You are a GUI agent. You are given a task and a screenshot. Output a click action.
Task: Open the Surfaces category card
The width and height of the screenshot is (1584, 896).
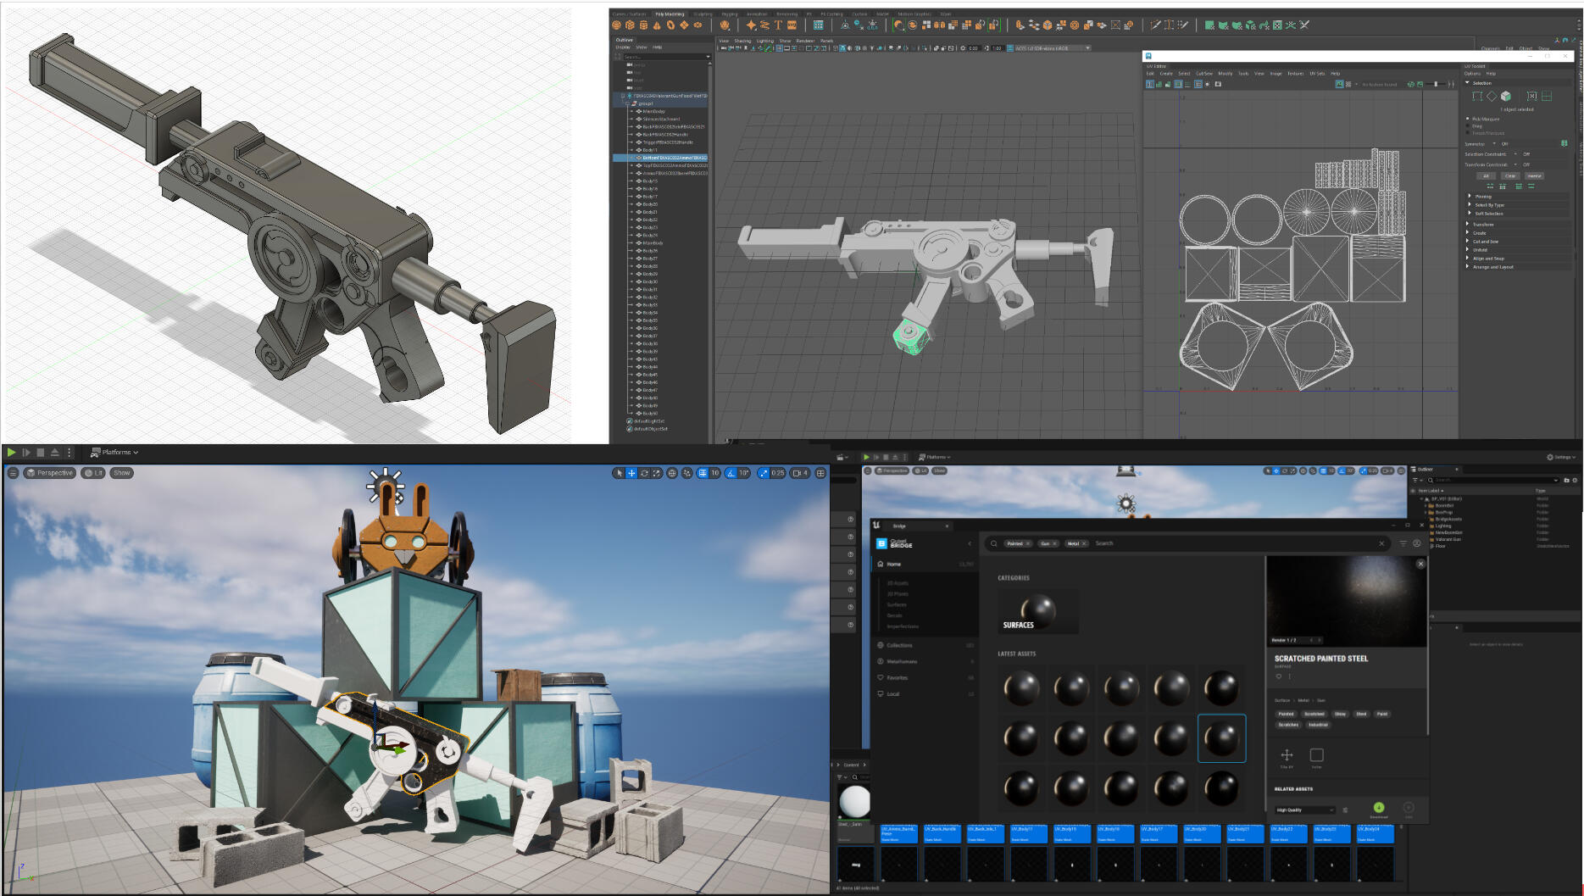(1037, 612)
